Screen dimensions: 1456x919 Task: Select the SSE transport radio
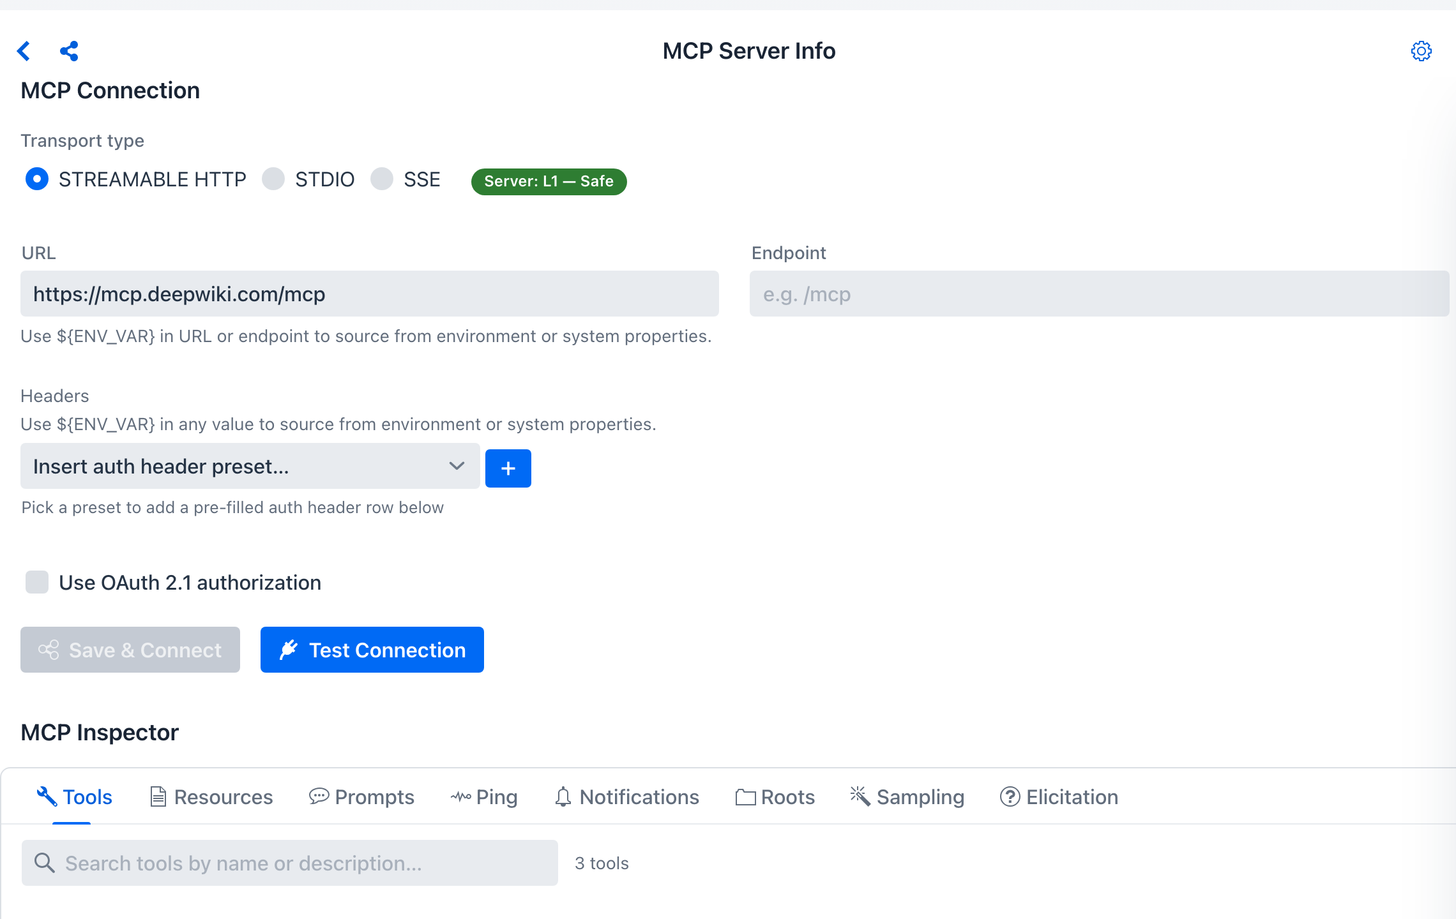pyautogui.click(x=382, y=179)
